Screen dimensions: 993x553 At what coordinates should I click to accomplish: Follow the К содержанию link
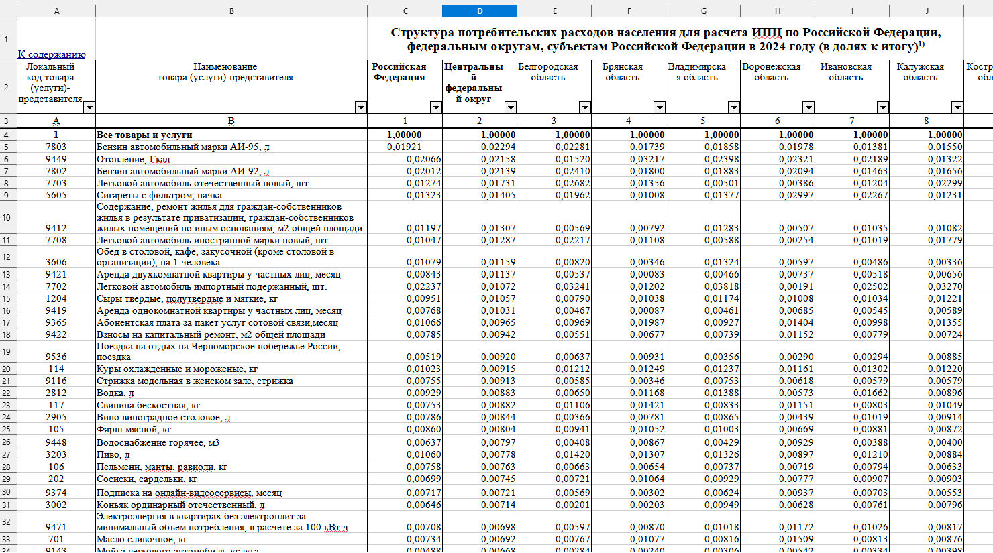click(x=52, y=54)
